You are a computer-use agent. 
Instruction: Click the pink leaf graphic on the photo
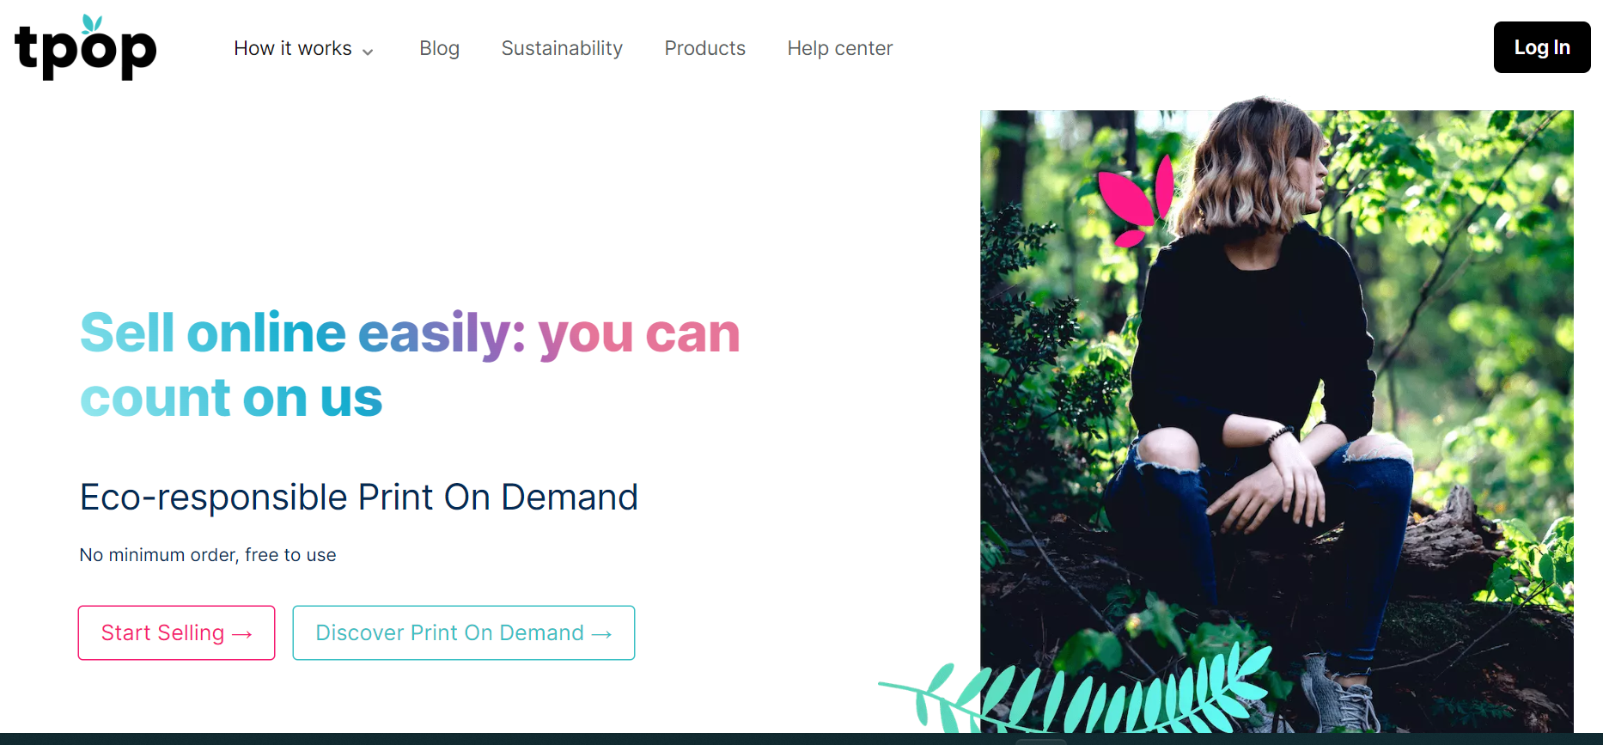tap(1136, 200)
